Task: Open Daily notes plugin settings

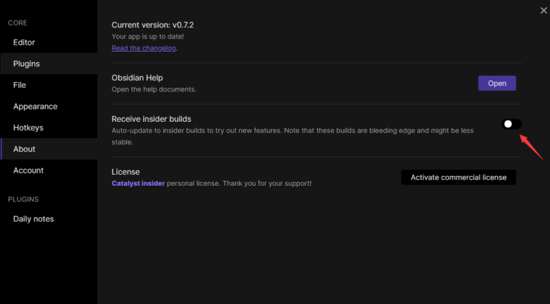Action: (33, 219)
